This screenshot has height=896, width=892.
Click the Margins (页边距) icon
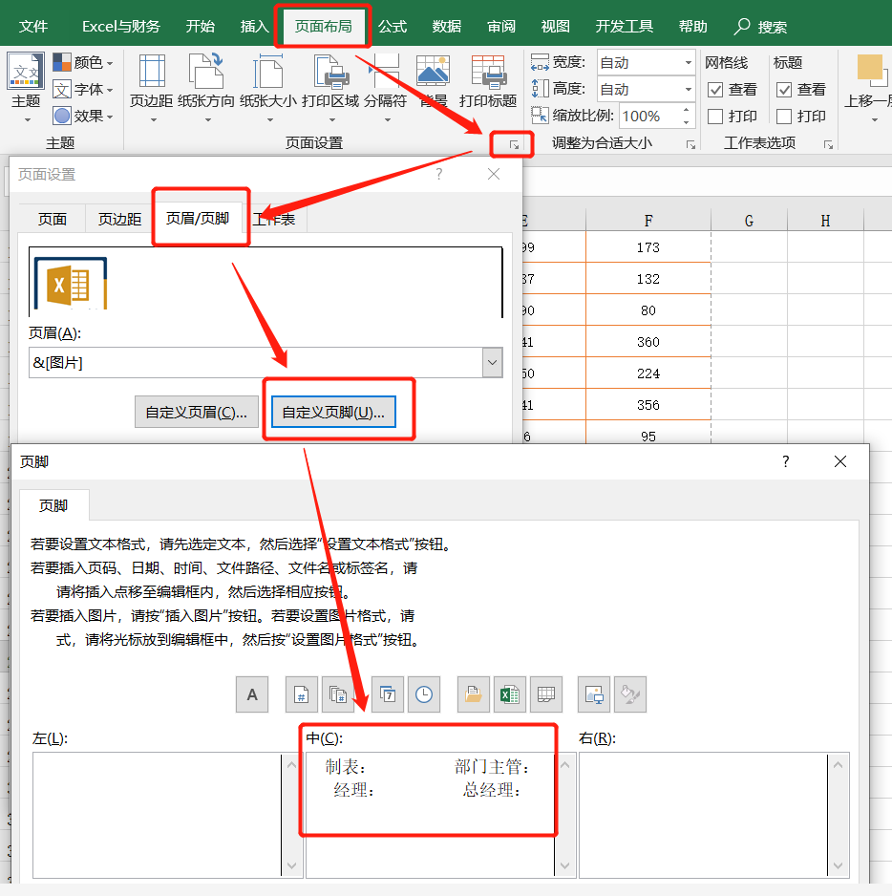152,72
